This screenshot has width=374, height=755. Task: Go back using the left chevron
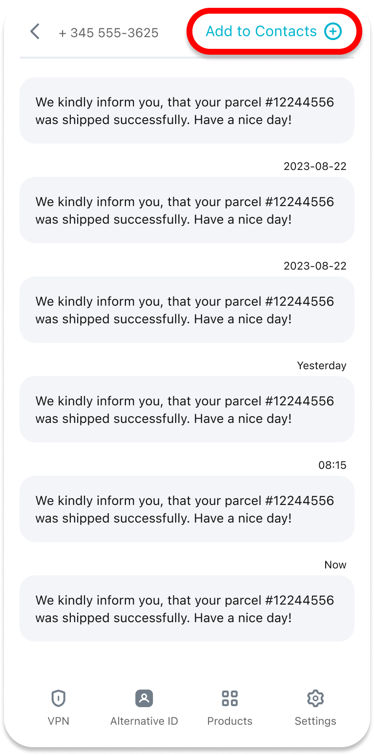point(35,32)
